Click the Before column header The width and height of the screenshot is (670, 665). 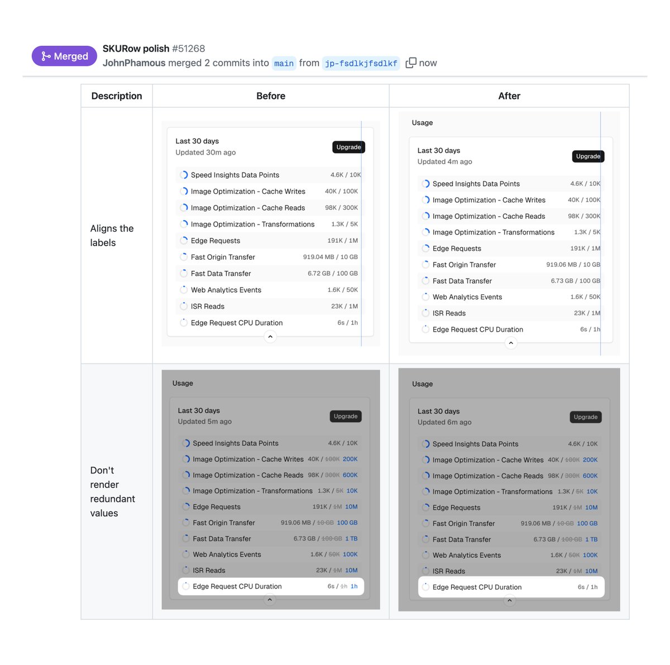(x=271, y=96)
